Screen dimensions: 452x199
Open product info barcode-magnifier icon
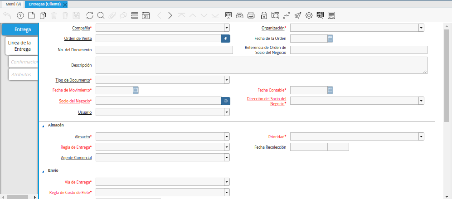(x=320, y=15)
